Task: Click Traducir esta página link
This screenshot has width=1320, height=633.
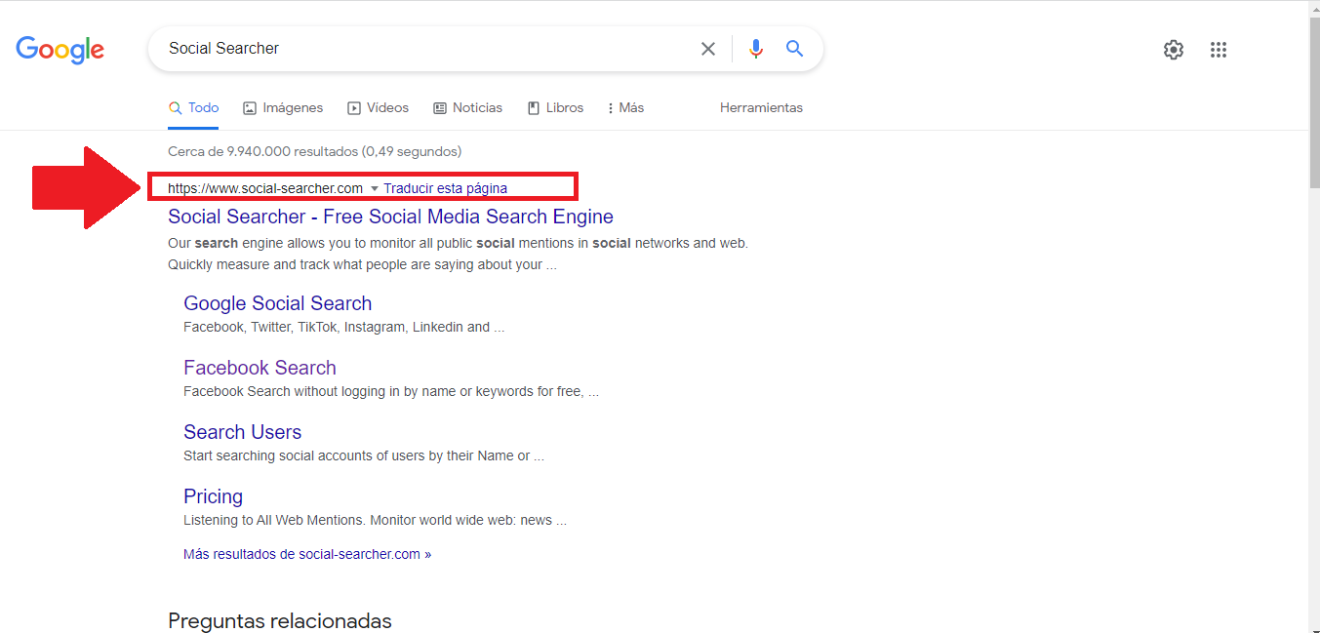Action: click(x=445, y=188)
